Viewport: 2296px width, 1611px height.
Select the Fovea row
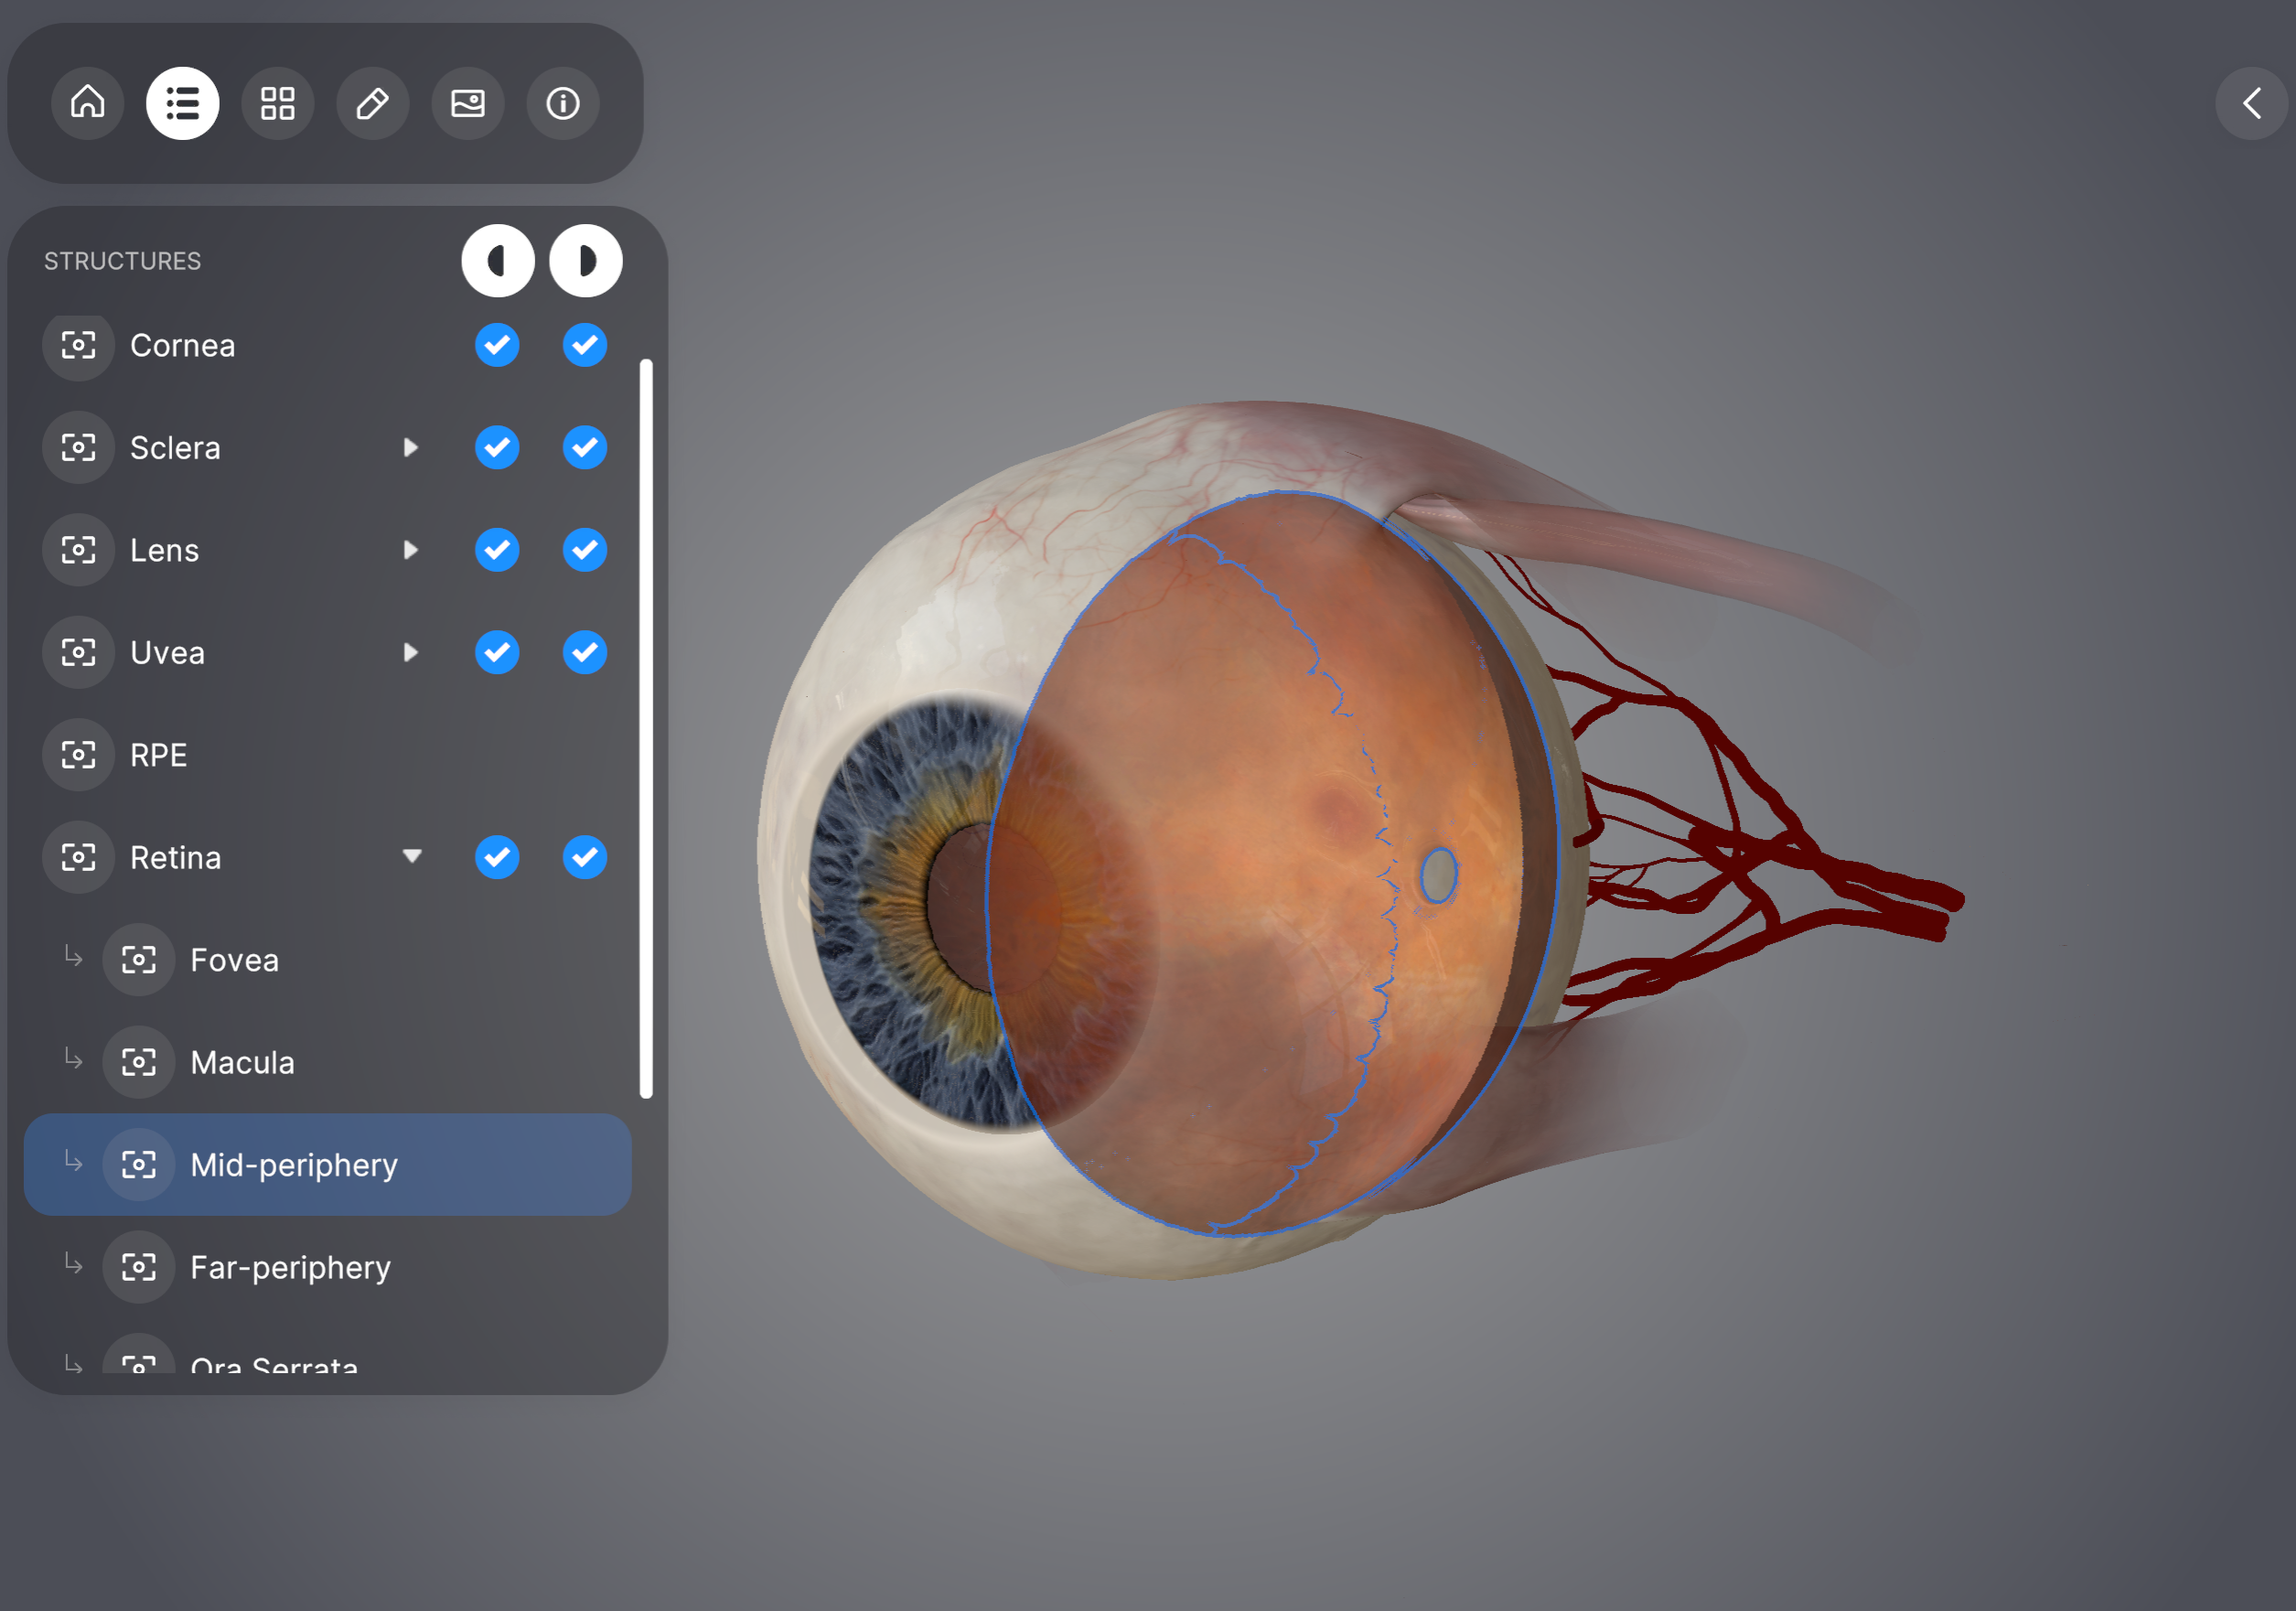point(328,960)
